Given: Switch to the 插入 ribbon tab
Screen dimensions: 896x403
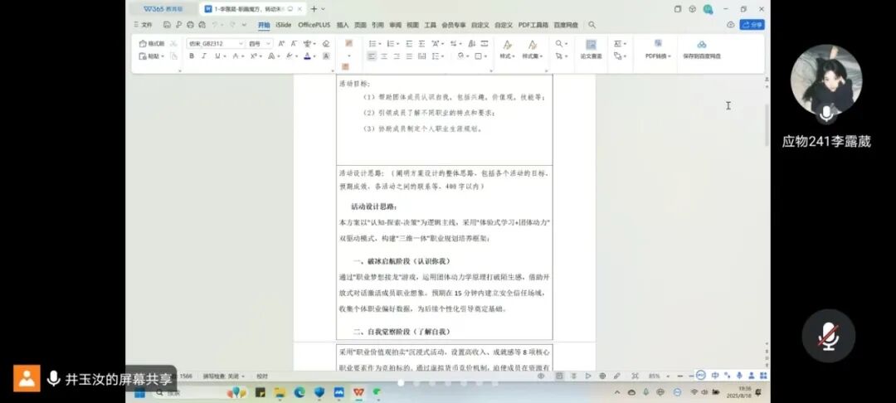Looking at the screenshot, I should pyautogui.click(x=343, y=25).
